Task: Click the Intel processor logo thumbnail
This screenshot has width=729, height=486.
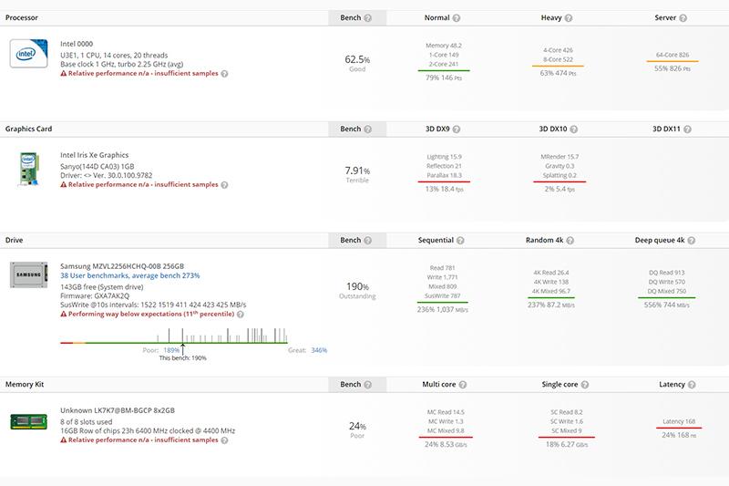Action: coord(28,54)
